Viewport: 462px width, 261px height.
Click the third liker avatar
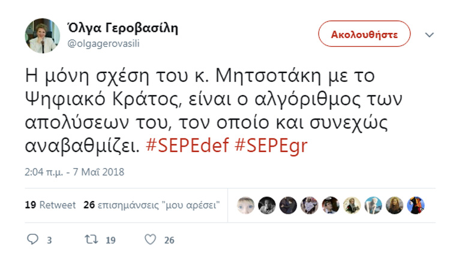click(x=288, y=205)
